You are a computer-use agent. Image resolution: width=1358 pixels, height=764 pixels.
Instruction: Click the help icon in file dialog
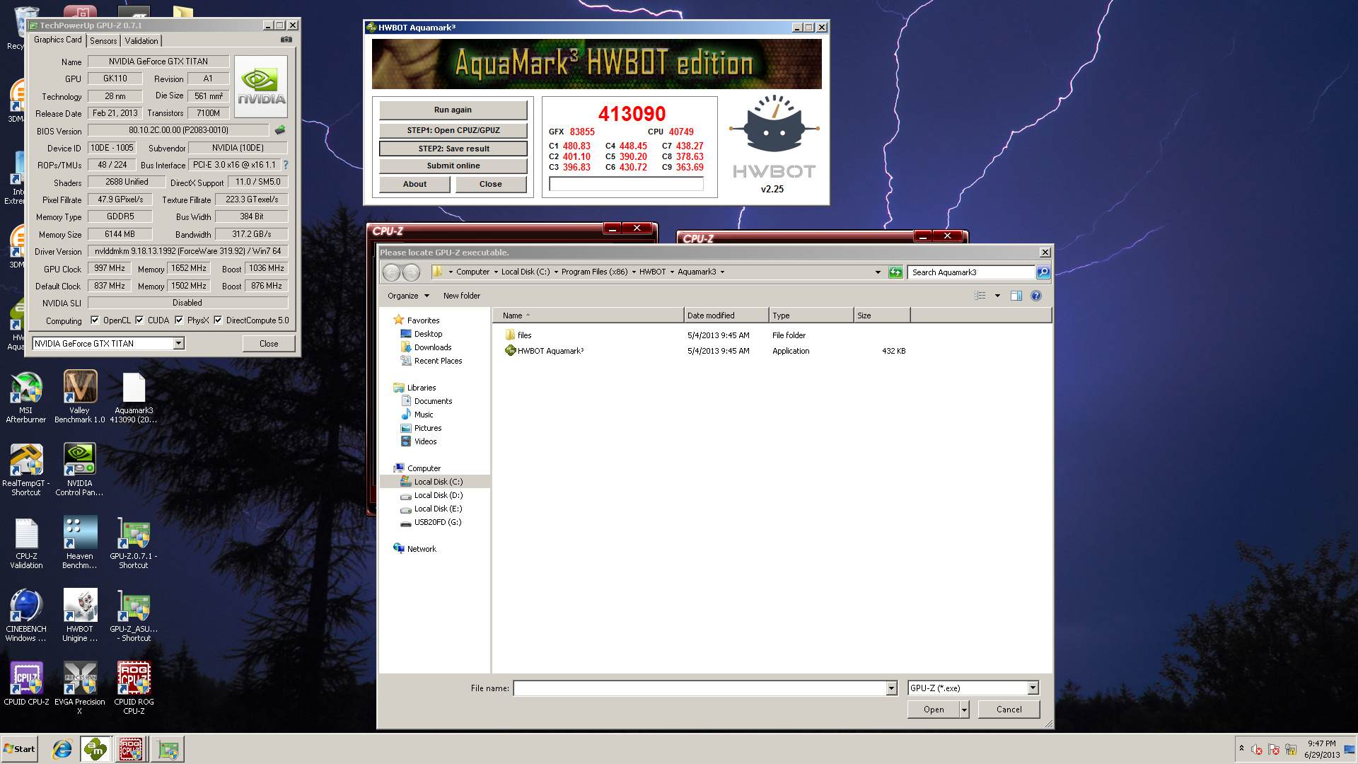click(x=1036, y=296)
